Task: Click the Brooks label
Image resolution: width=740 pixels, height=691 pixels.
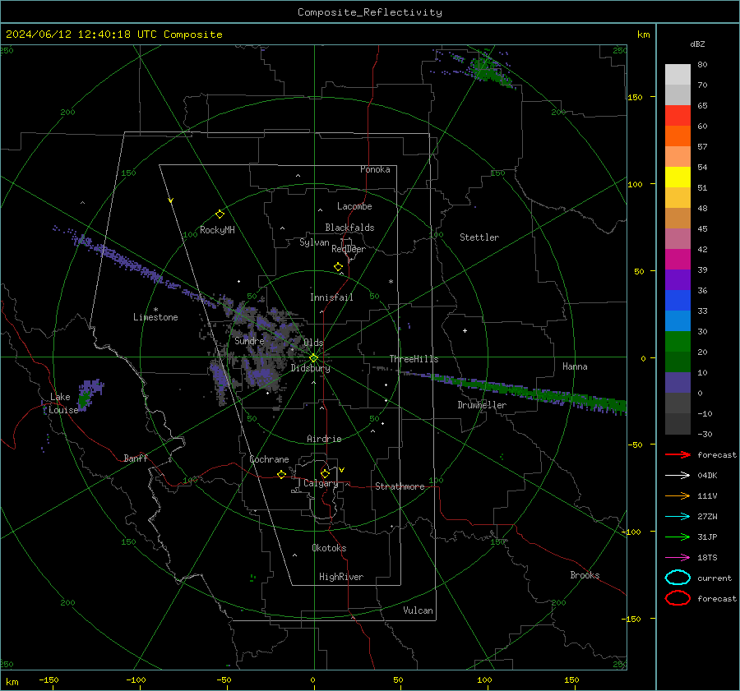Action: click(x=585, y=575)
